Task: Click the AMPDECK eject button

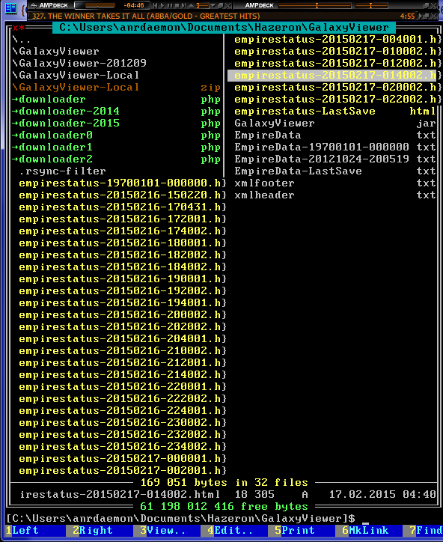Action: 191,5
